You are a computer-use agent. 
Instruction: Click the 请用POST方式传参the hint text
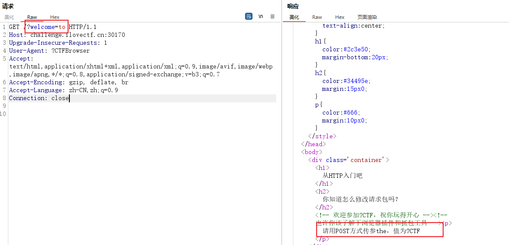(372, 231)
